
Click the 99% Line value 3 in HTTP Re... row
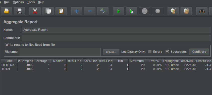coord(105,65)
